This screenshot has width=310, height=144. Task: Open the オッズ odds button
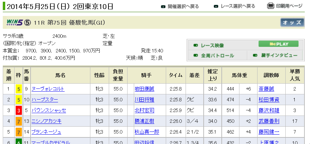292,22
